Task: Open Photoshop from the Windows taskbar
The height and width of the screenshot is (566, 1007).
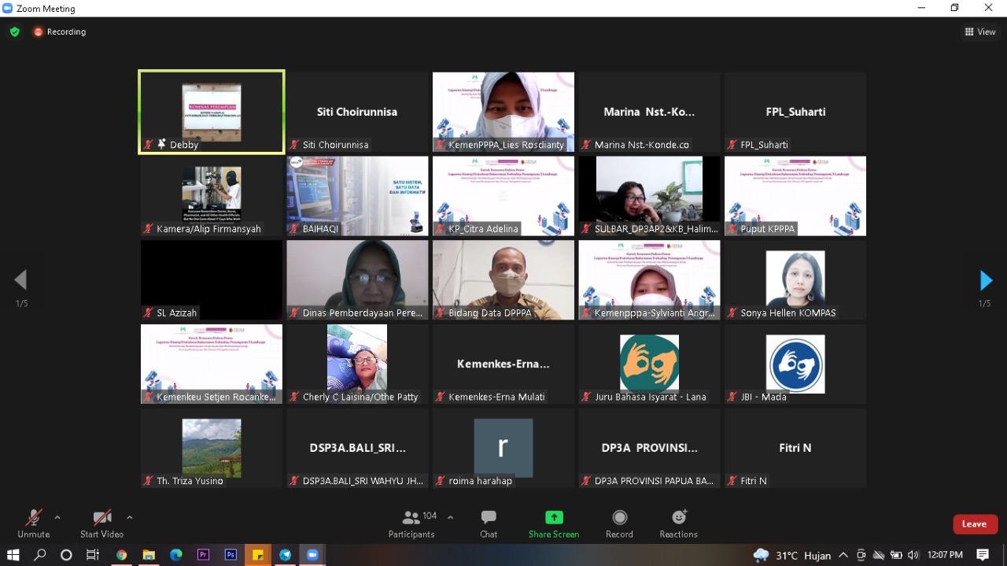Action: (x=231, y=555)
